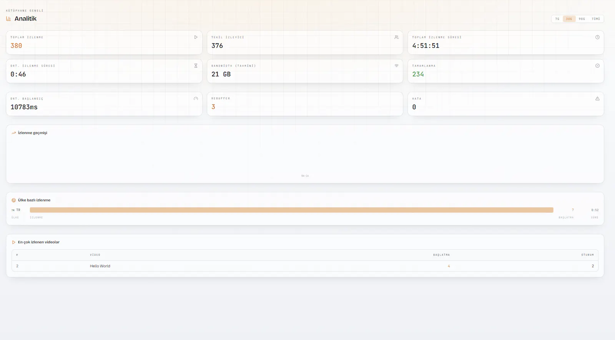This screenshot has height=340, width=615.
Task: Select the 7G time range tab
Action: point(557,19)
